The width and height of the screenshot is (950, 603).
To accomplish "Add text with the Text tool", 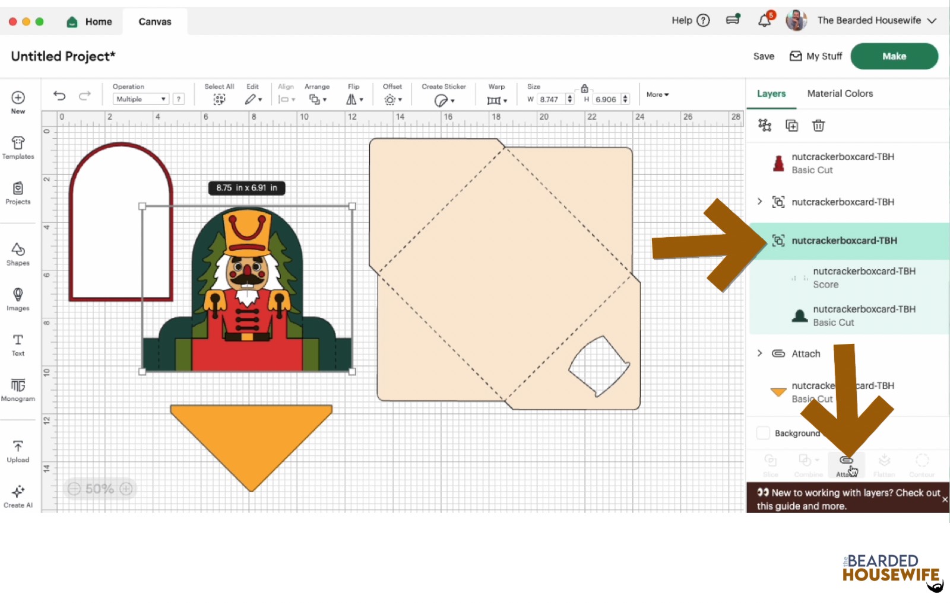I will (18, 344).
